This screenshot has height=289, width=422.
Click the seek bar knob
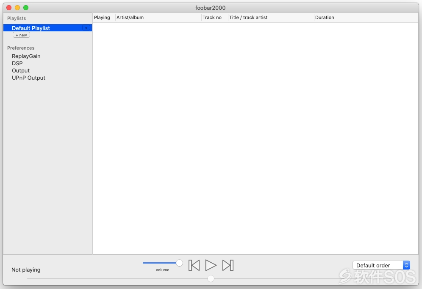211,278
